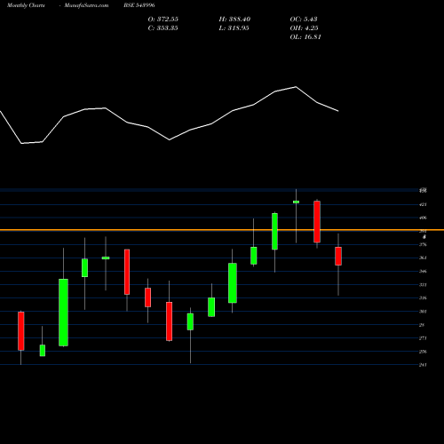The height and width of the screenshot is (444, 444).
Task: Select the high value 'H: 388.40'
Action: (x=234, y=20)
